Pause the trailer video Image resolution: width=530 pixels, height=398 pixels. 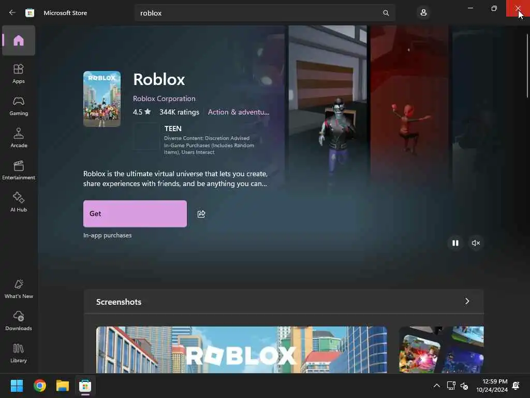455,243
